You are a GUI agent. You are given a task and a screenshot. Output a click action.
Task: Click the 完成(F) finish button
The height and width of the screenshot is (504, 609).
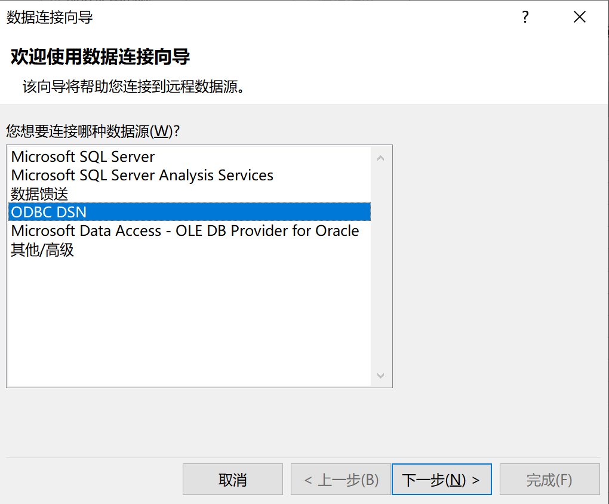(549, 479)
